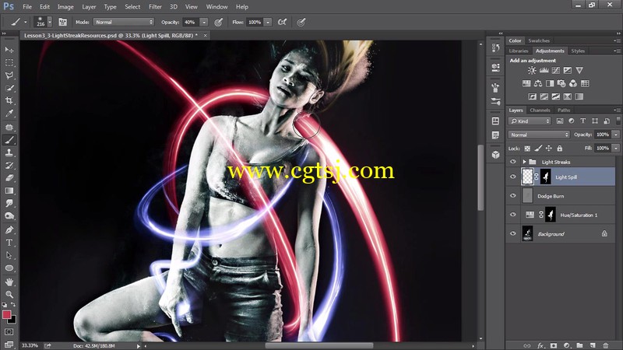Select the Brush tool in toolbox
Screen dimensions: 623x350
[9, 140]
